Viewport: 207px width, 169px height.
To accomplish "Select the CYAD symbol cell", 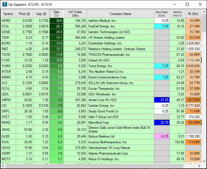I will [8, 60].
